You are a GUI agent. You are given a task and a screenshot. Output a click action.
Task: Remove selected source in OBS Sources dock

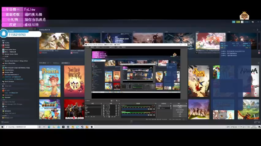107,117
